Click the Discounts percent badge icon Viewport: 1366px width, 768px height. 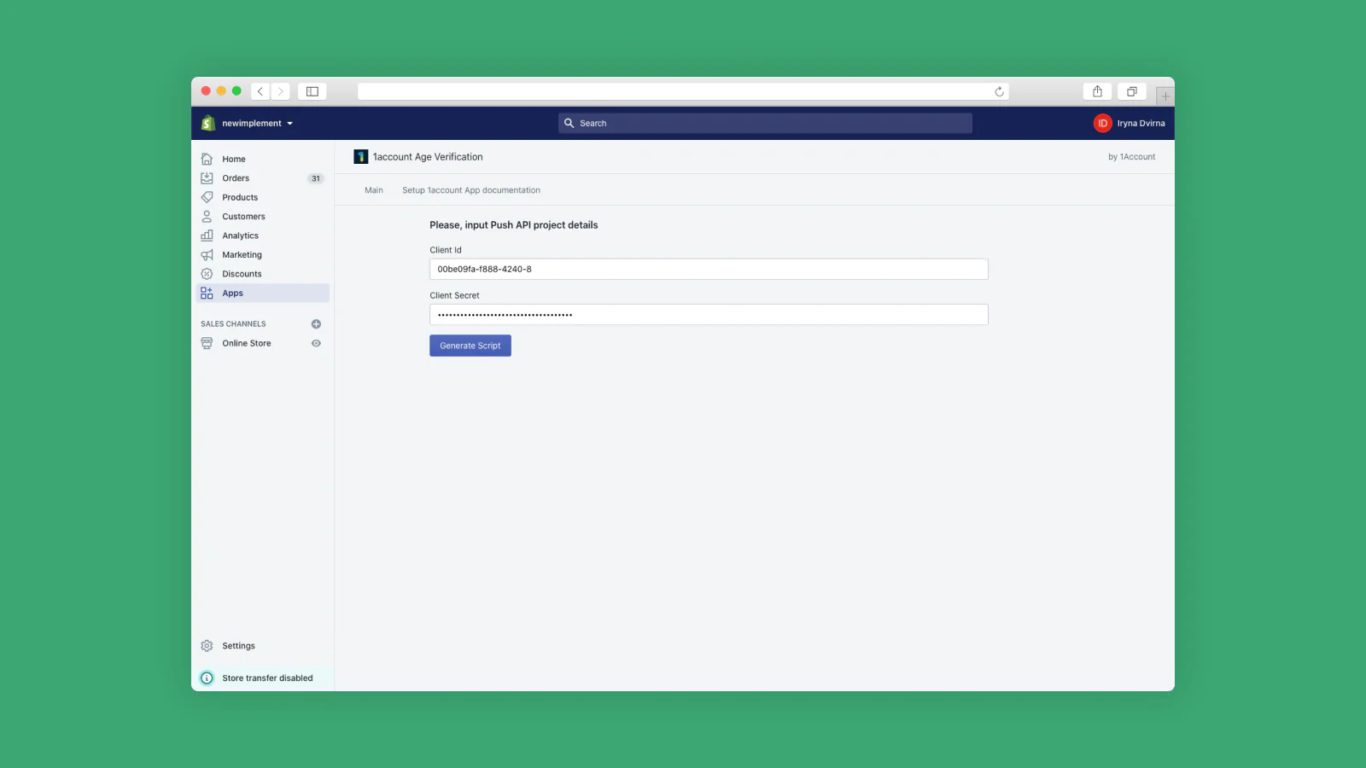(x=207, y=274)
